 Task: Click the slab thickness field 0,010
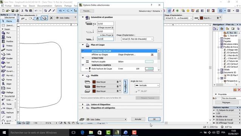[105, 24]
